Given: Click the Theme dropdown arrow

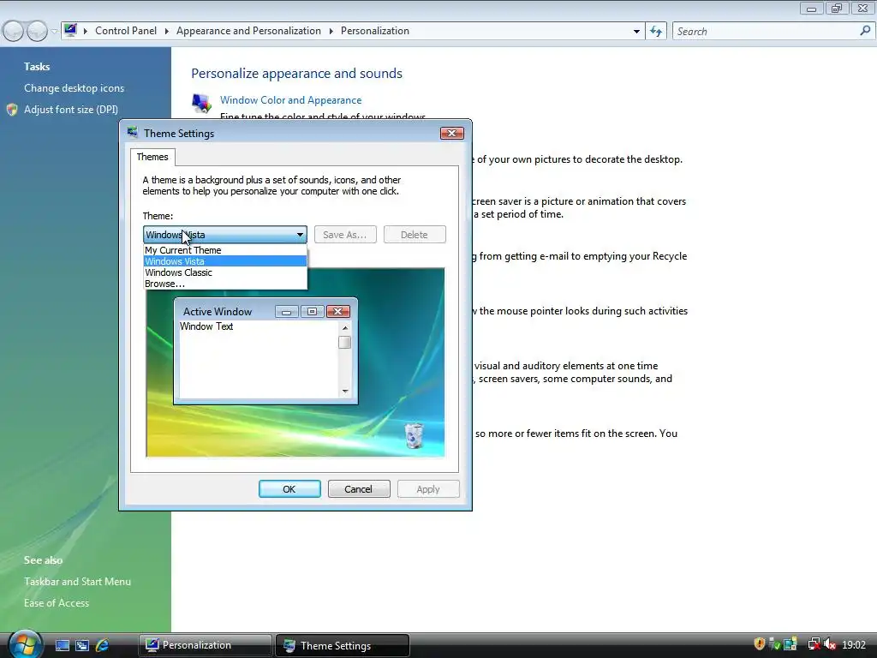Looking at the screenshot, I should pos(300,235).
